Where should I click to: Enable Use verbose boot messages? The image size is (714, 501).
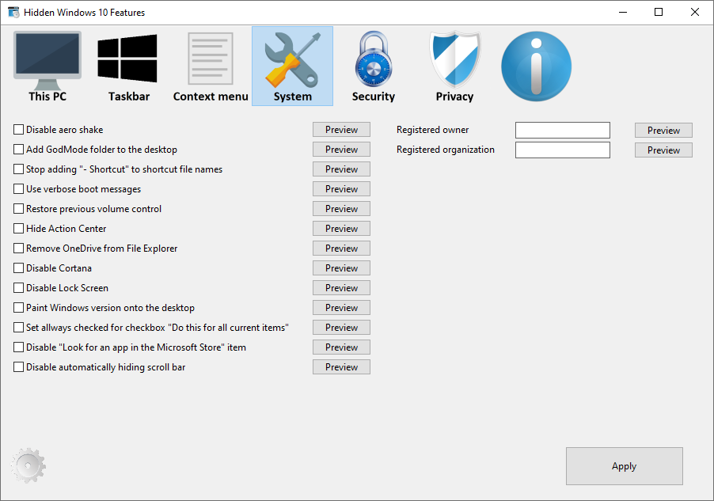click(x=77, y=189)
